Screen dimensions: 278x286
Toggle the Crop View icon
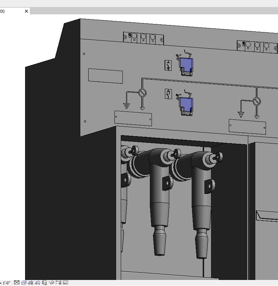pyautogui.click(x=30, y=283)
